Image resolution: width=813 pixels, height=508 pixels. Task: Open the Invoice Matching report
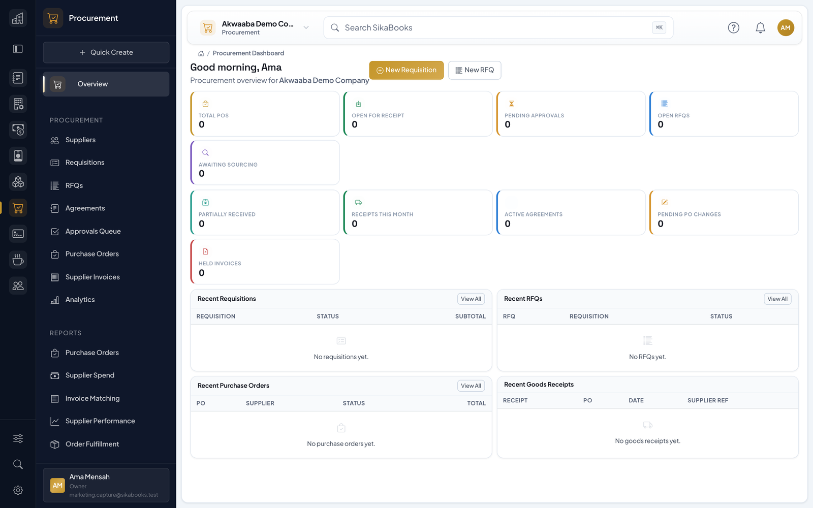106,399
